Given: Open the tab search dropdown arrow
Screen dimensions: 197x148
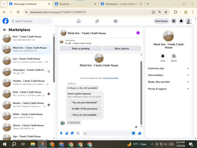Looking at the screenshot, I should tap(4, 4).
